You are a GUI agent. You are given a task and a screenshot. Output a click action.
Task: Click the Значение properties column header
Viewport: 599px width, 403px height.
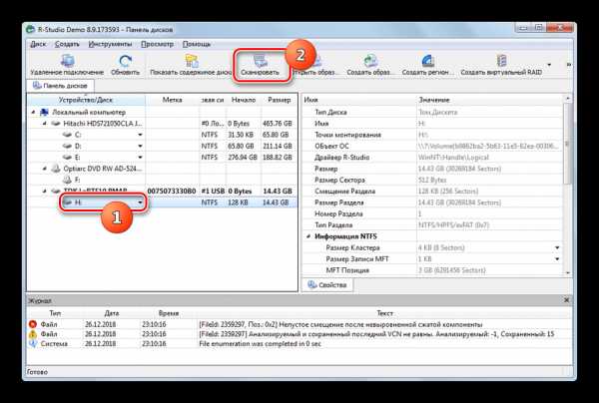click(x=490, y=100)
